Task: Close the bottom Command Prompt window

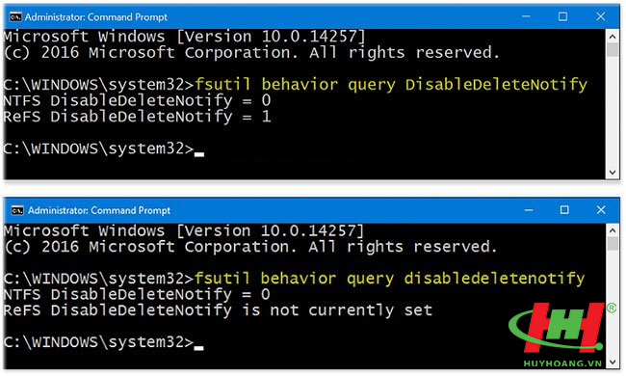Action: pyautogui.click(x=601, y=210)
